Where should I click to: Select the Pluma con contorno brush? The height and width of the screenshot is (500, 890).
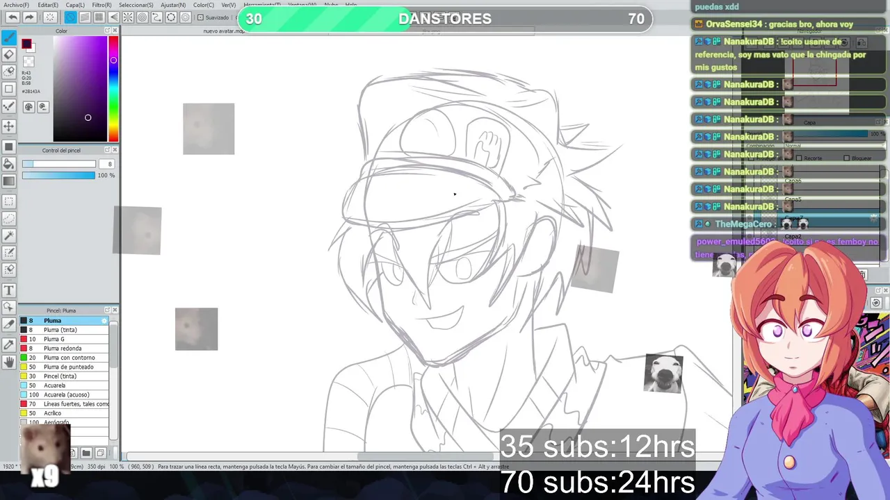pos(64,358)
